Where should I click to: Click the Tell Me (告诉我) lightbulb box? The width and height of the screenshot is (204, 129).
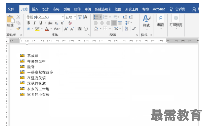click(x=177, y=9)
